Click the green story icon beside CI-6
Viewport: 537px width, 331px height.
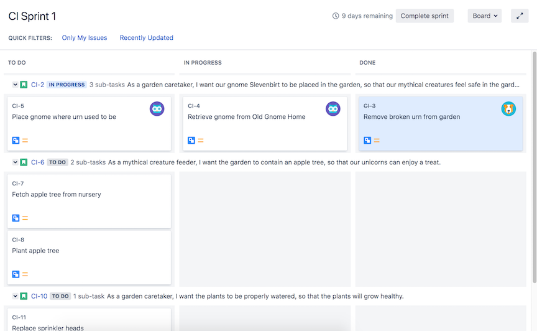[x=24, y=162]
